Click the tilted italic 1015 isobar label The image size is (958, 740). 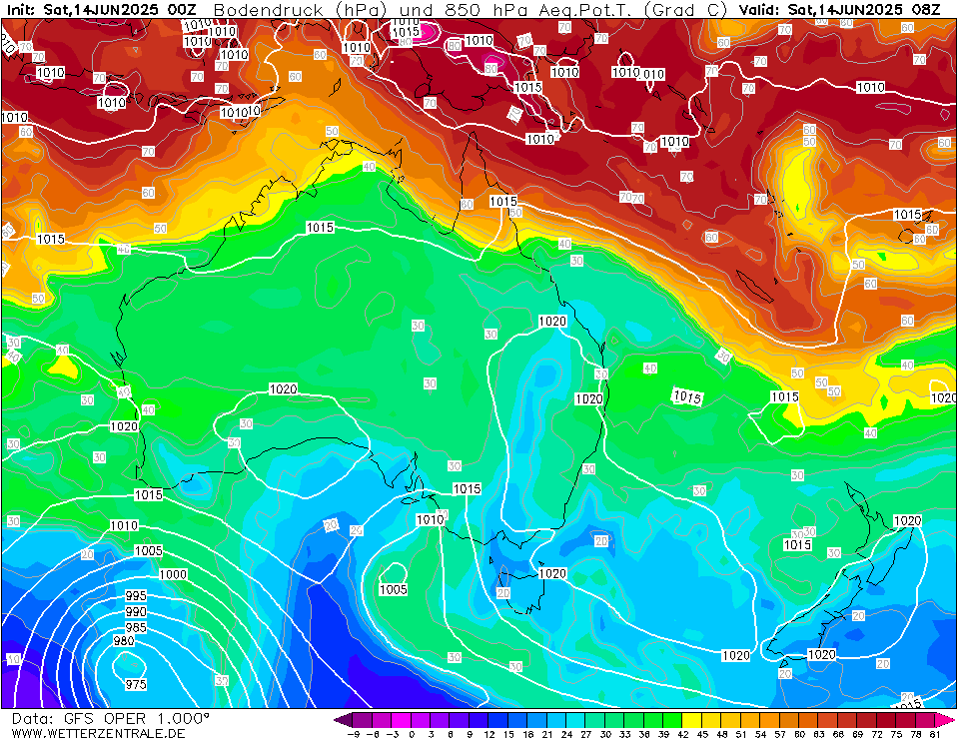point(687,396)
